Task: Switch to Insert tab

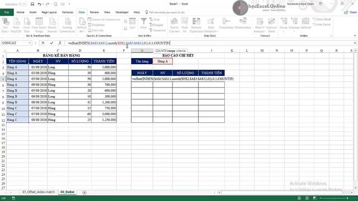Action: point(33,12)
